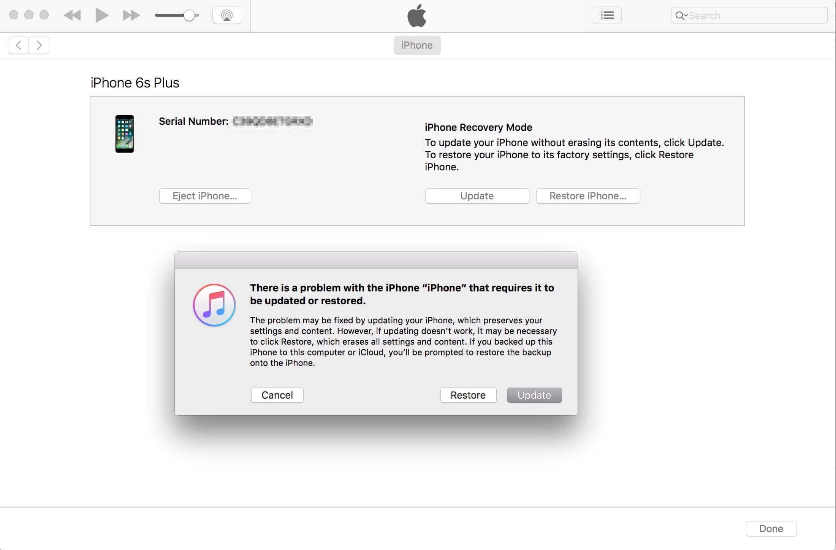Screen dimensions: 836x550
Task: Click the forward navigation arrow
Action: [39, 44]
